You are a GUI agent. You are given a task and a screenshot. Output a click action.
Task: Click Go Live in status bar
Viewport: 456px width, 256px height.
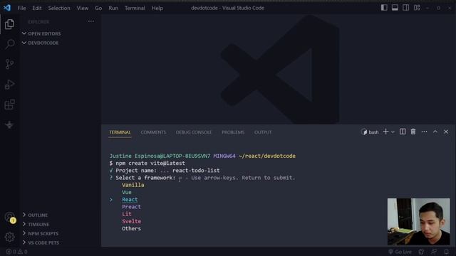click(400, 252)
